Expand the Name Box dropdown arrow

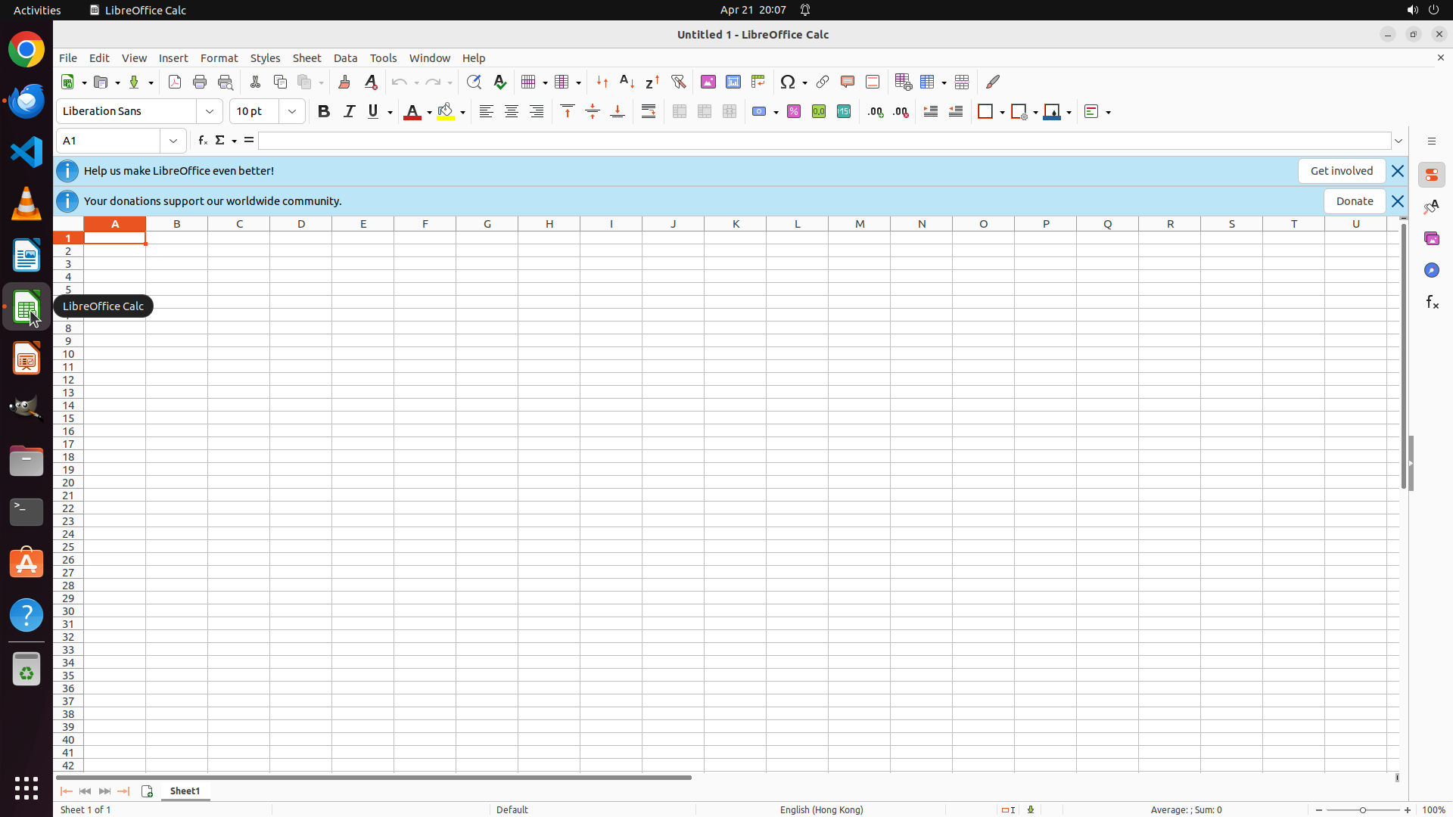click(173, 141)
